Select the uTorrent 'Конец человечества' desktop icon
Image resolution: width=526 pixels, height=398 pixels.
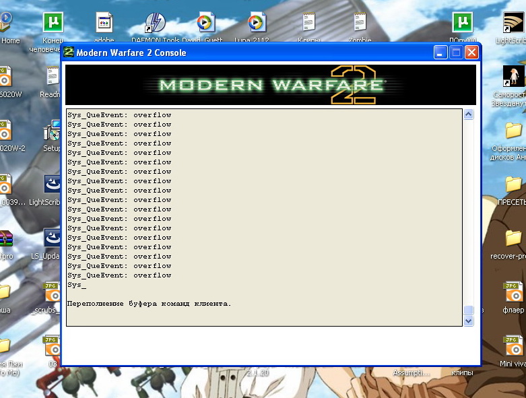click(53, 22)
